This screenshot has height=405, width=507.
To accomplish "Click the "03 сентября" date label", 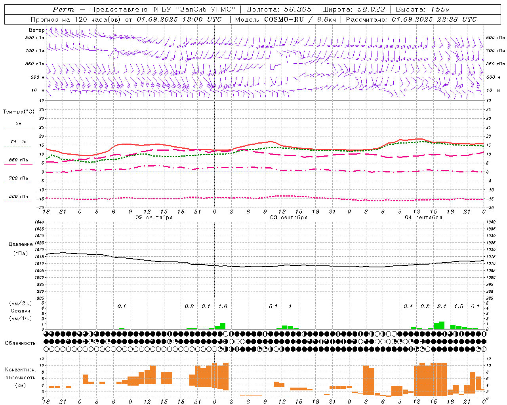I will 288,218.
